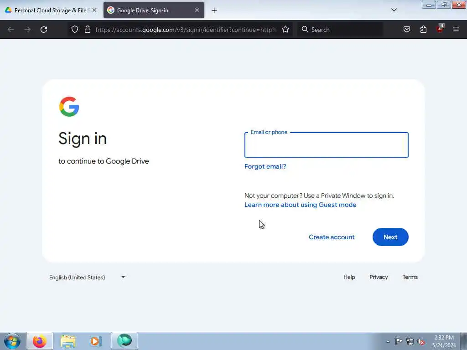467x350 pixels.
Task: Click the green globe taskbar app icon
Action: [125, 340]
